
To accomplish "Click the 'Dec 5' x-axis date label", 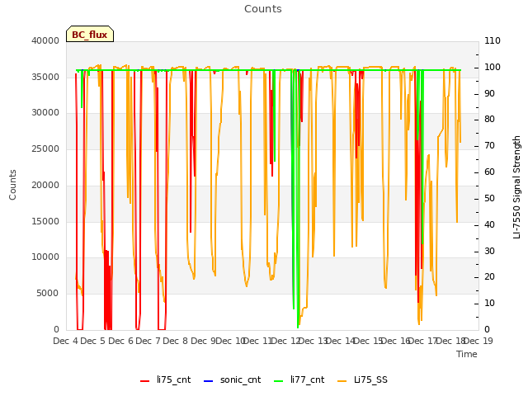I will click(x=93, y=341).
